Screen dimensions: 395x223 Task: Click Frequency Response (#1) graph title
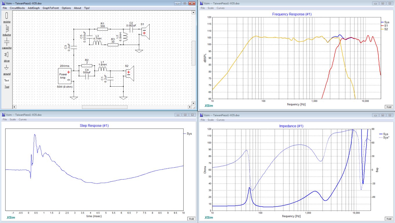coord(292,14)
